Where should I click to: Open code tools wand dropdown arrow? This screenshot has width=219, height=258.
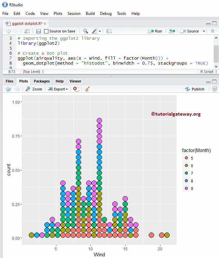100,31
